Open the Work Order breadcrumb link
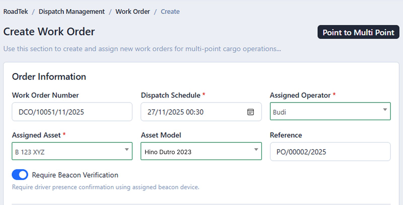Screen dimensions: 403x205 132,12
